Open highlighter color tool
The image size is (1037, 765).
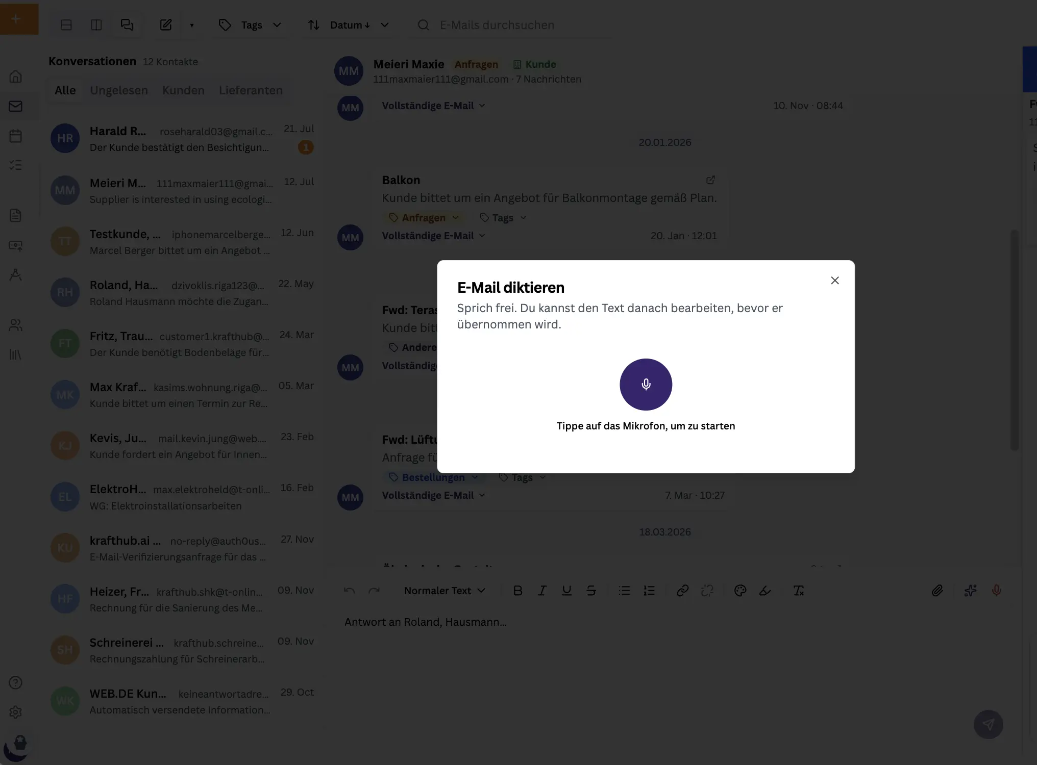pyautogui.click(x=764, y=591)
